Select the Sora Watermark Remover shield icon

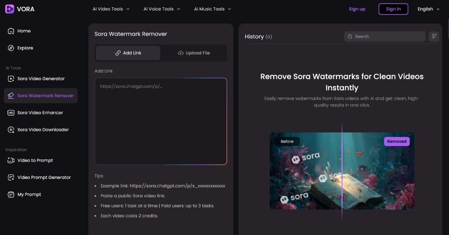[11, 95]
